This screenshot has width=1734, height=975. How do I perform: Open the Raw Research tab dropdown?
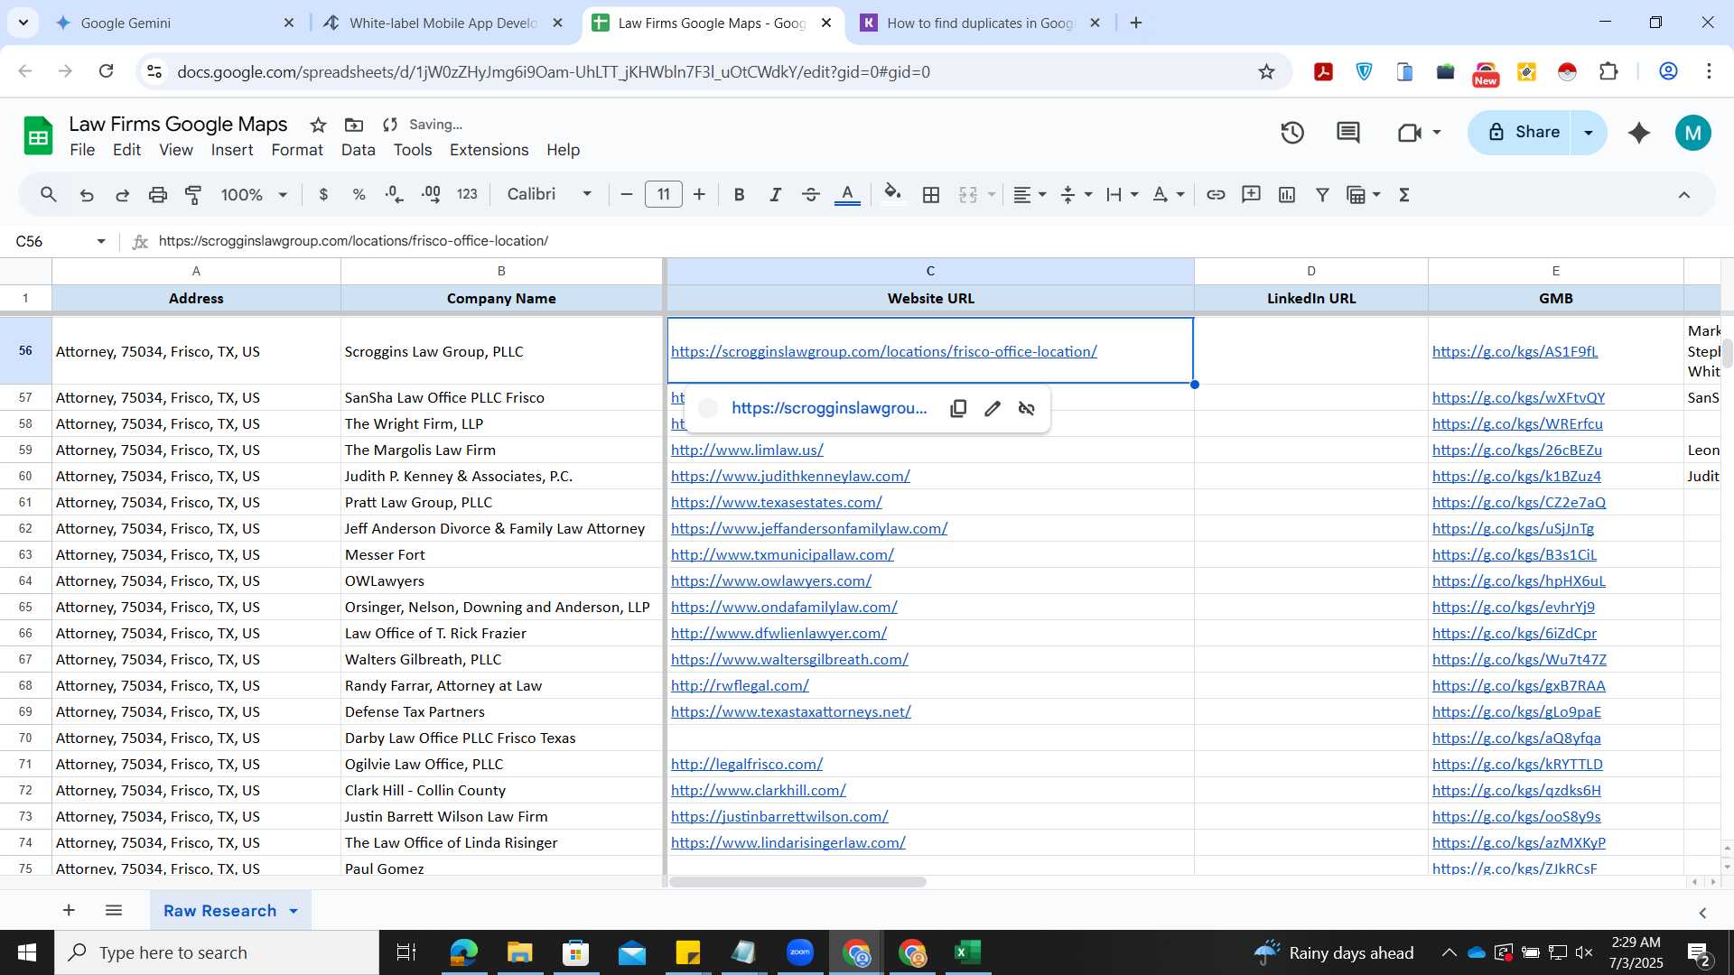(294, 911)
